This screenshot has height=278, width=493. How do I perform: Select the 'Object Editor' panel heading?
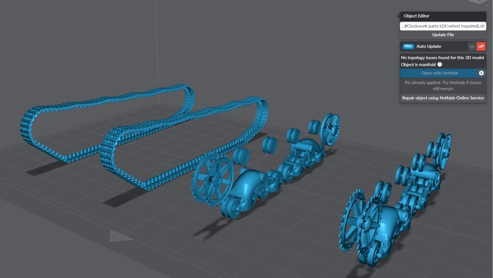click(x=416, y=16)
